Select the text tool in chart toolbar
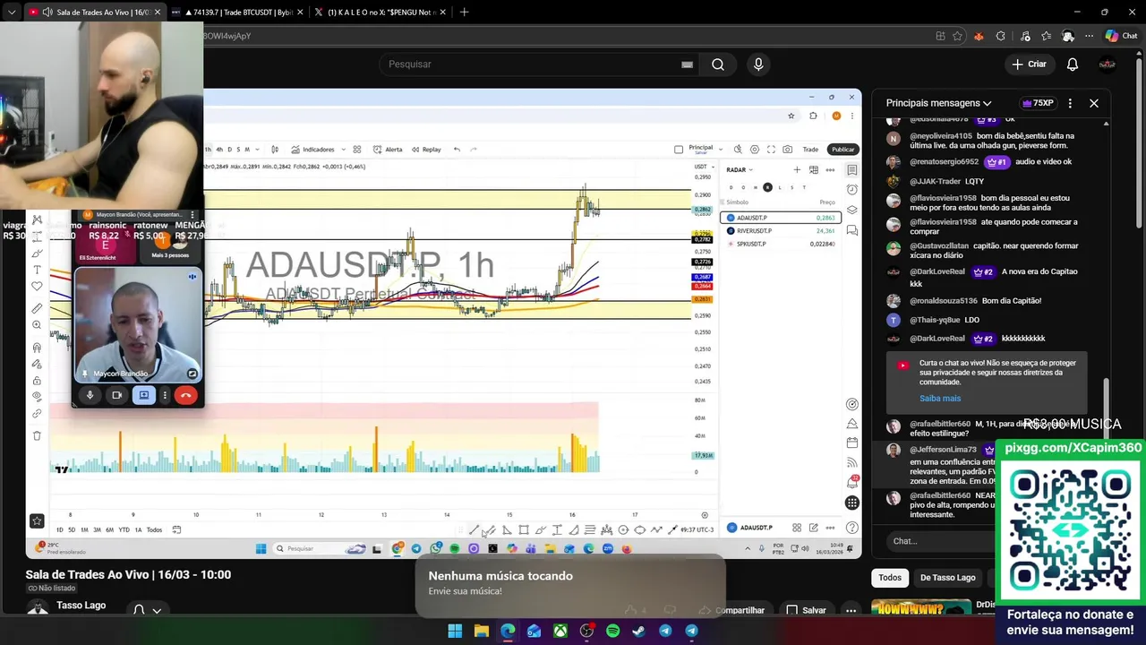1146x645 pixels. 37,270
